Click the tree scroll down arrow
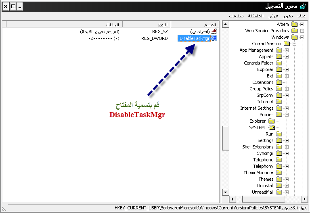This screenshot has width=310, height=213. point(225,192)
